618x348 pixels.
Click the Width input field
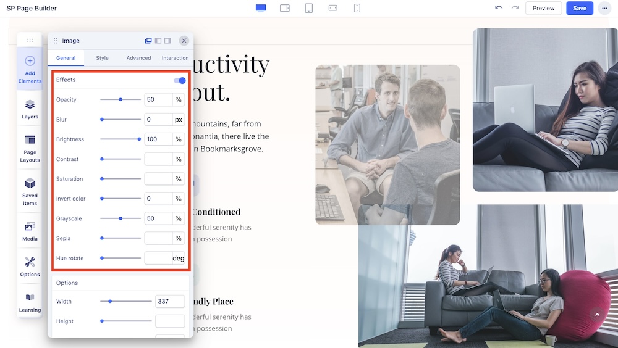click(x=170, y=301)
